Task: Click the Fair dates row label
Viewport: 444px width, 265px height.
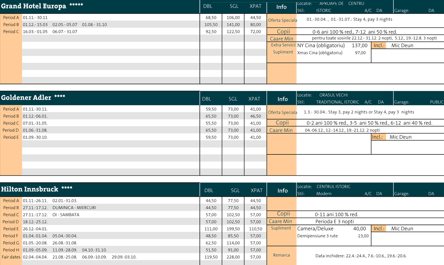Action: [x=11, y=257]
